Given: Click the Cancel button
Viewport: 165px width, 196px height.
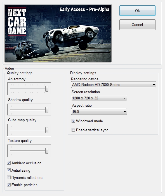Looking at the screenshot, I should click(137, 25).
